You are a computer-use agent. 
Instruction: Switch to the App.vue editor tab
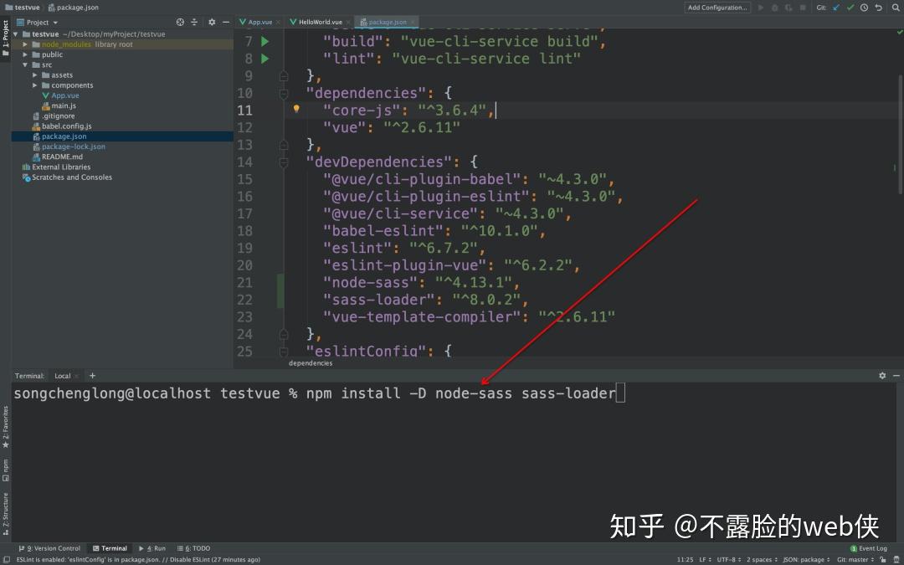click(x=259, y=22)
